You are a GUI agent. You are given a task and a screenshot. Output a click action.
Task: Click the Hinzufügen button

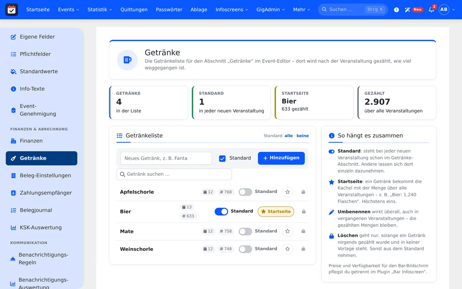(x=281, y=158)
